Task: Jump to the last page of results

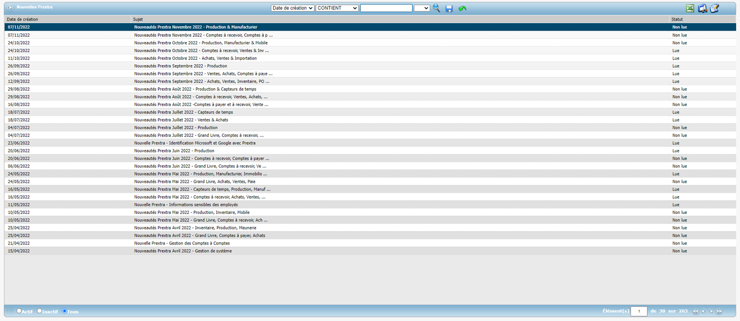Action: 719,311
